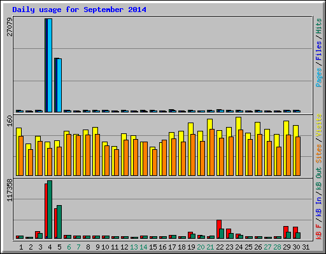Viewport: 326px width, 254px height.
Task: Click day label "17" on the x-axis
Action: pos(172,247)
